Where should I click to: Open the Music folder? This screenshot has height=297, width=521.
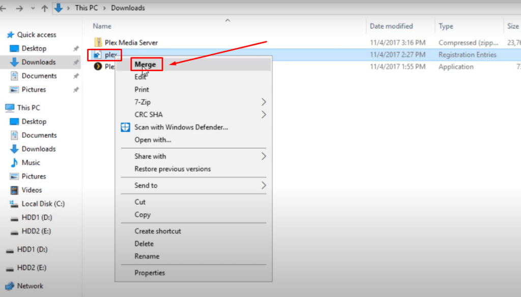(x=31, y=163)
